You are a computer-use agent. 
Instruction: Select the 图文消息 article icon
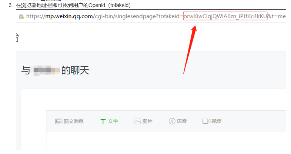[x=58, y=121]
